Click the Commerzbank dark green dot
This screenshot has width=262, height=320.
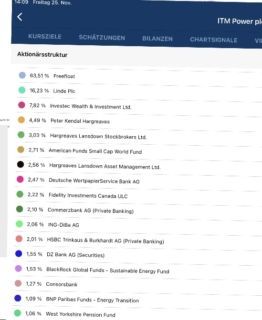[x=20, y=209]
